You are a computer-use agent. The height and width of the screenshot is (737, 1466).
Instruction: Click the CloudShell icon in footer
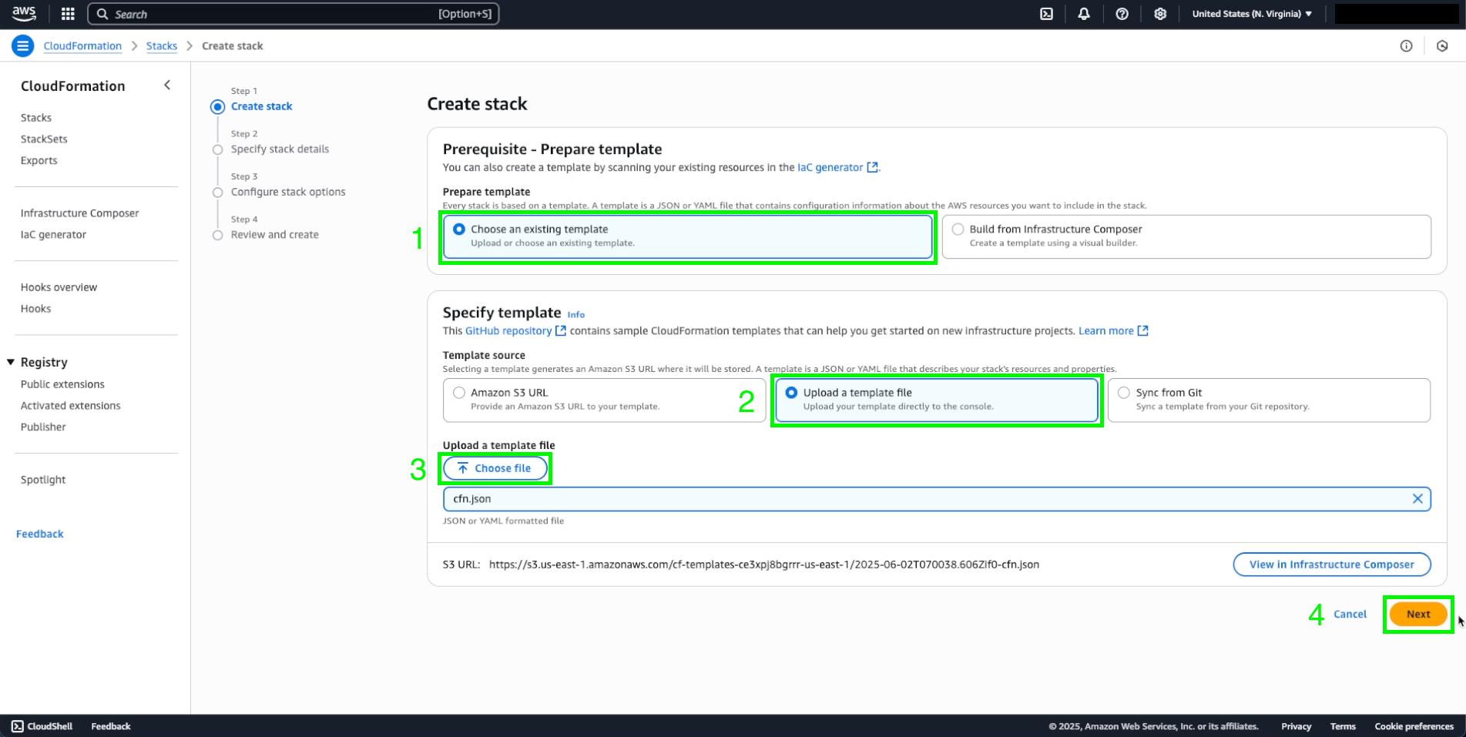[x=17, y=726]
